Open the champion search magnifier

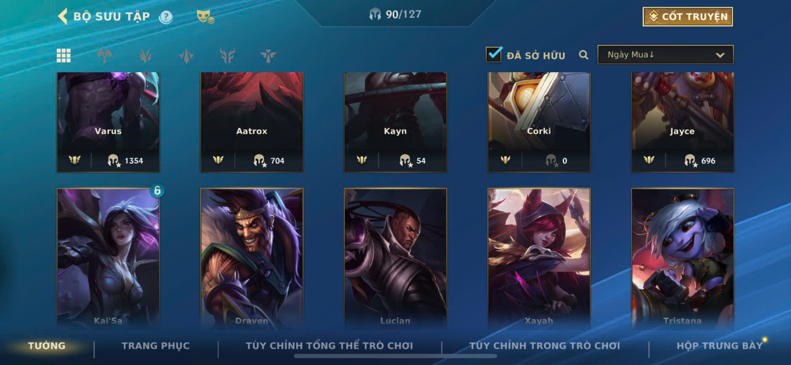point(583,55)
